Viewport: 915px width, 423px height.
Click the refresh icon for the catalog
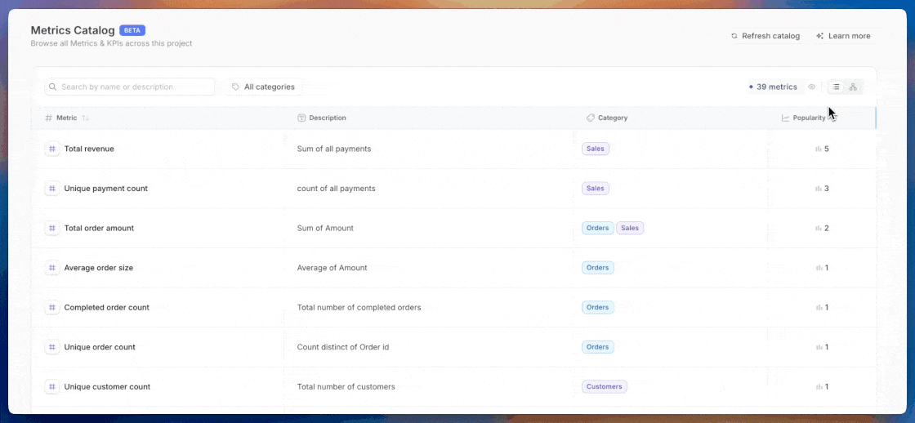pos(734,36)
